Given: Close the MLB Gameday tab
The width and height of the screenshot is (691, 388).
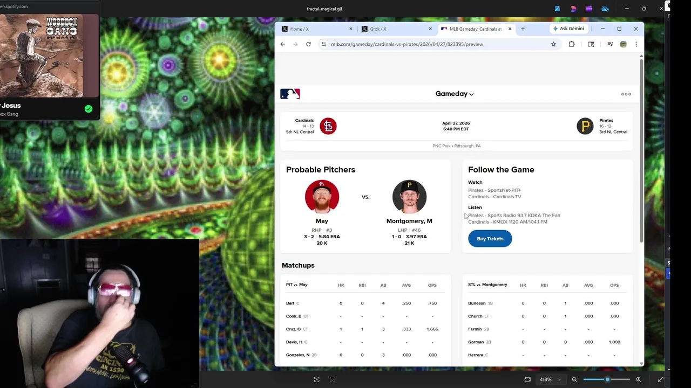Looking at the screenshot, I should click(510, 29).
